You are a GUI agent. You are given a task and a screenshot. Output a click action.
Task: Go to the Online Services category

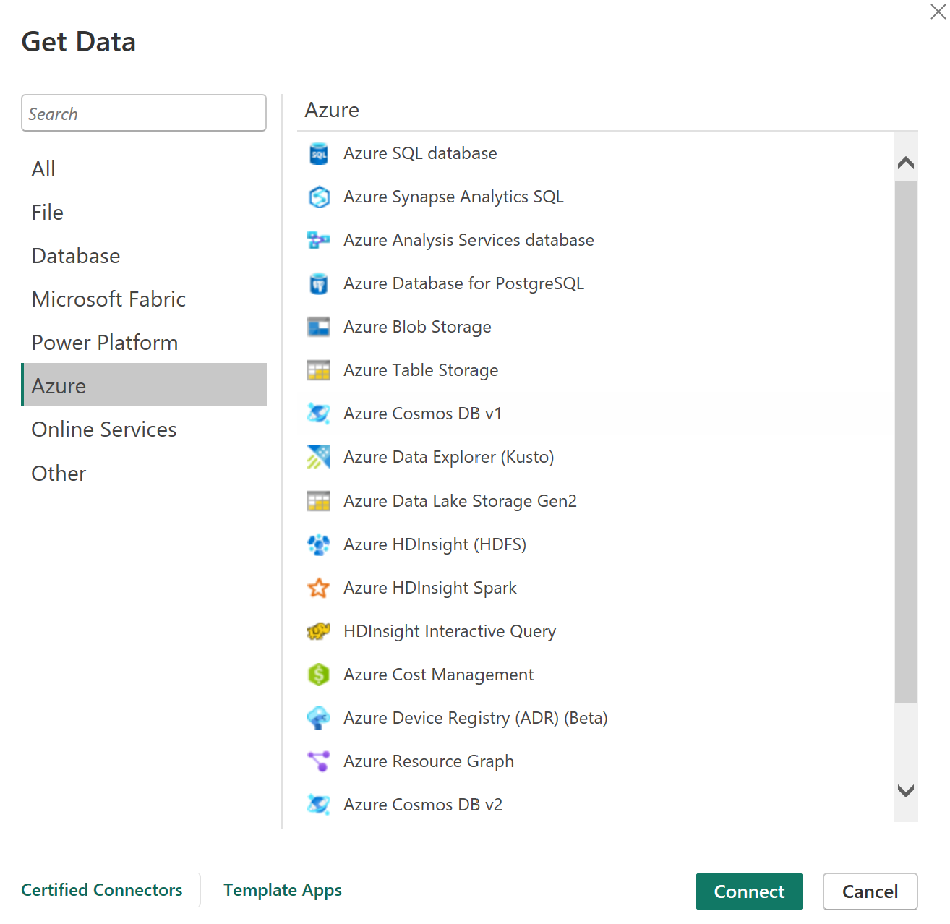(x=144, y=429)
